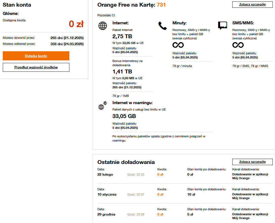The width and height of the screenshot is (275, 223).
Task: Open Zobacz szczegóły for Orange Free na Kartę
Action: pyautogui.click(x=253, y=4)
